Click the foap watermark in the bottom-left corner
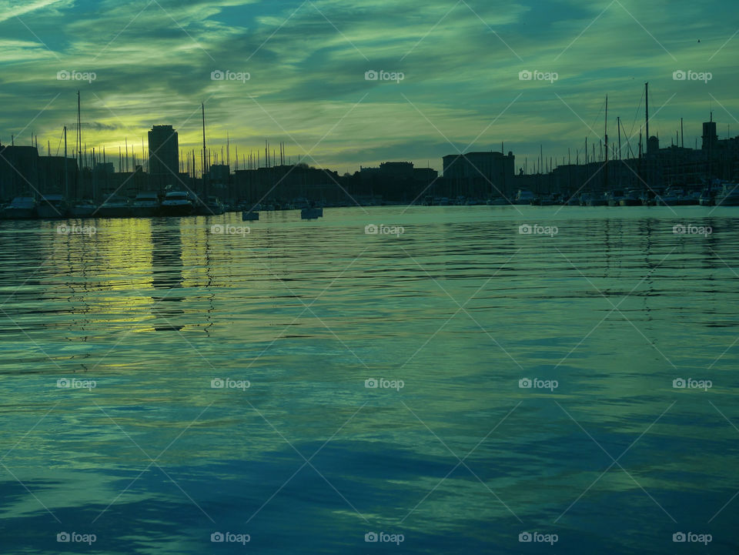This screenshot has height=555, width=739. tap(76, 538)
